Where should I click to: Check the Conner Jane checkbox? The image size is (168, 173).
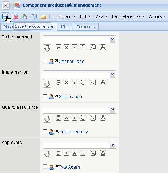tap(45, 61)
